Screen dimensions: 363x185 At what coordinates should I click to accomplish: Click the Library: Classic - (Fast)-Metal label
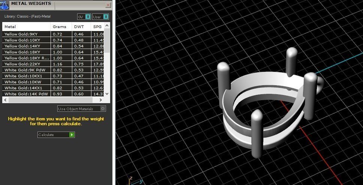[28, 16]
